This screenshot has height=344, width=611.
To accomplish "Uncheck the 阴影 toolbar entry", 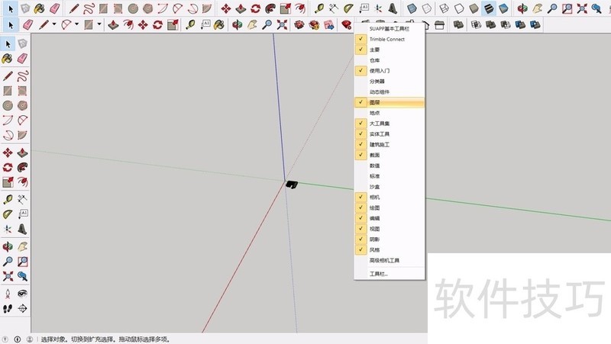I will pyautogui.click(x=389, y=240).
